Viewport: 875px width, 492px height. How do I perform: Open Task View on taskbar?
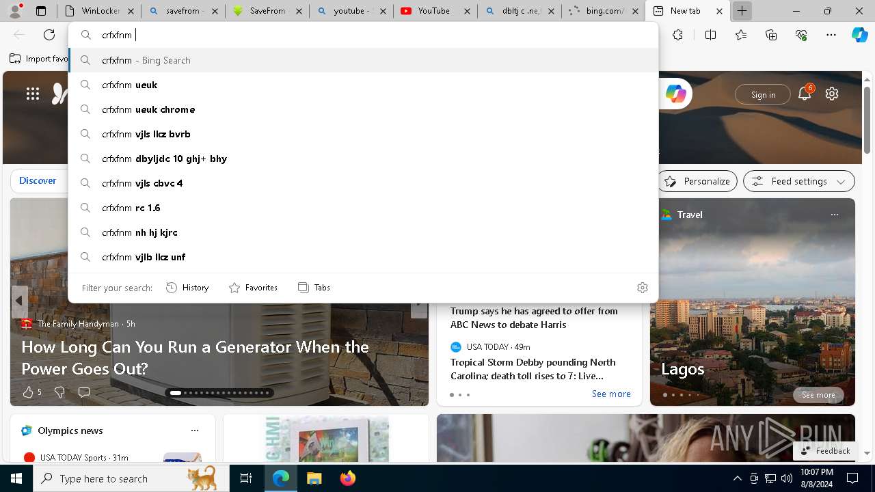pyautogui.click(x=246, y=478)
